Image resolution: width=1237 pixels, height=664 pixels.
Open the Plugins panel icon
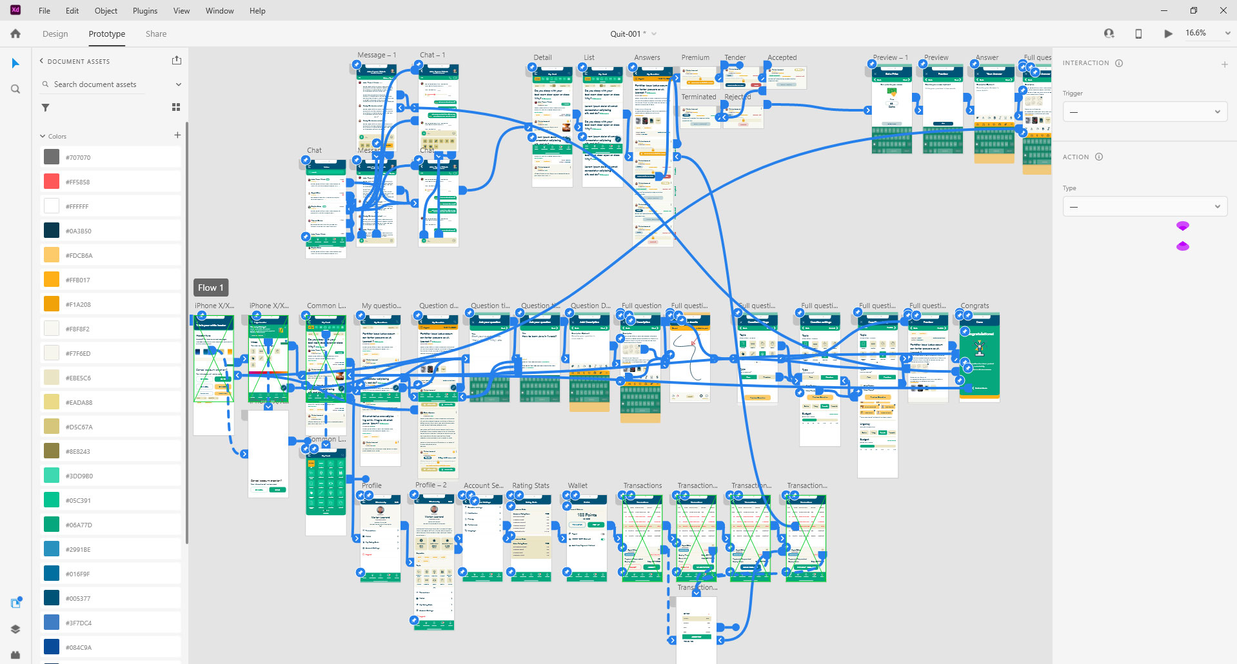(x=15, y=654)
